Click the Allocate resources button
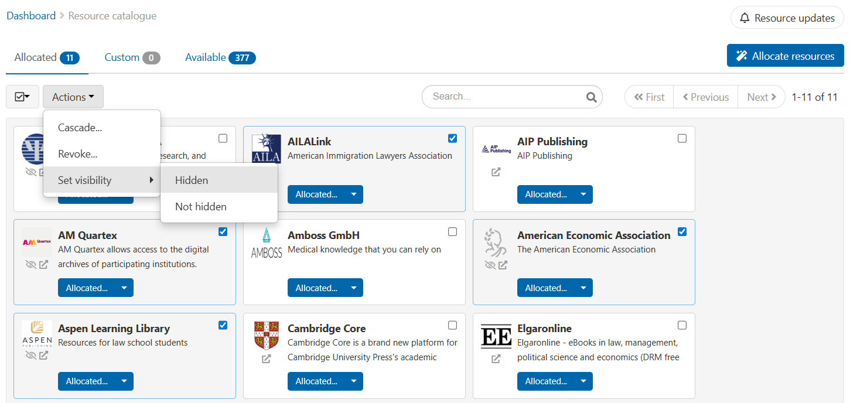850x403 pixels. tap(786, 56)
